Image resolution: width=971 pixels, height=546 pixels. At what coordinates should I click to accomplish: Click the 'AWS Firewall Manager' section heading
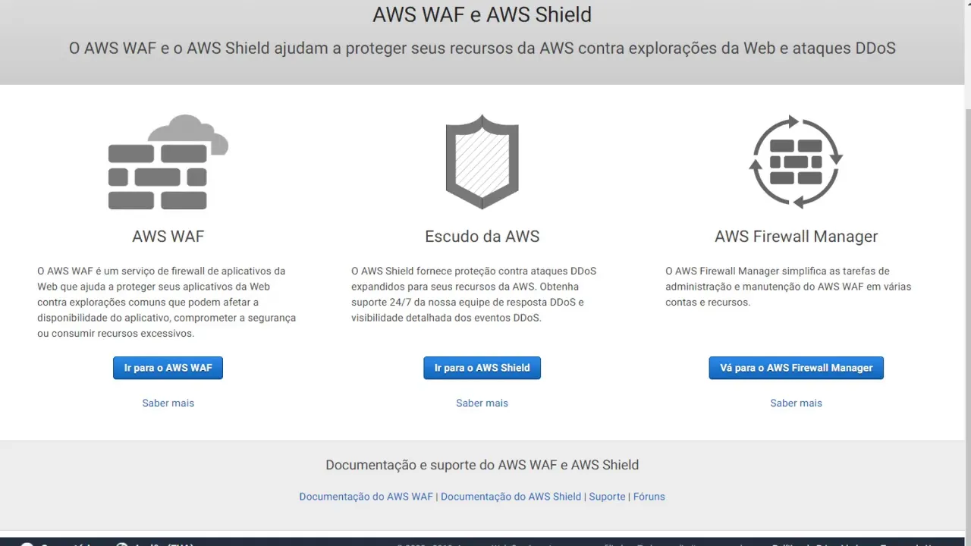click(x=796, y=237)
